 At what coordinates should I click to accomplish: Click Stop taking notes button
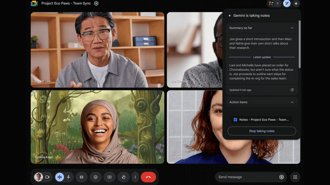pos(262,131)
